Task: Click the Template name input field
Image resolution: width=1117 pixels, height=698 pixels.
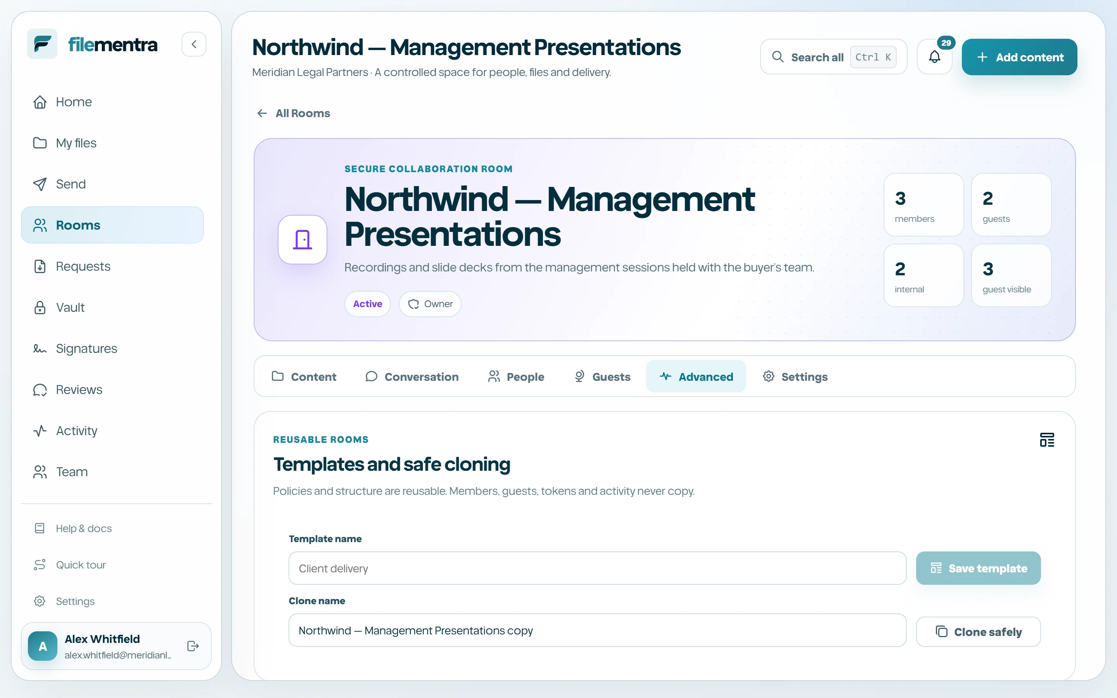Action: (597, 568)
